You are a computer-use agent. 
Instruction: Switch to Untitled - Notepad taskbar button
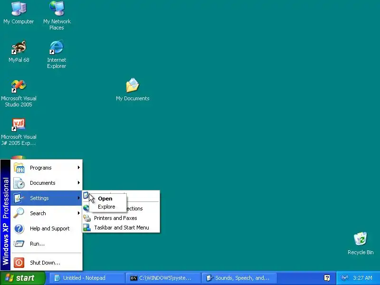pyautogui.click(x=87, y=278)
